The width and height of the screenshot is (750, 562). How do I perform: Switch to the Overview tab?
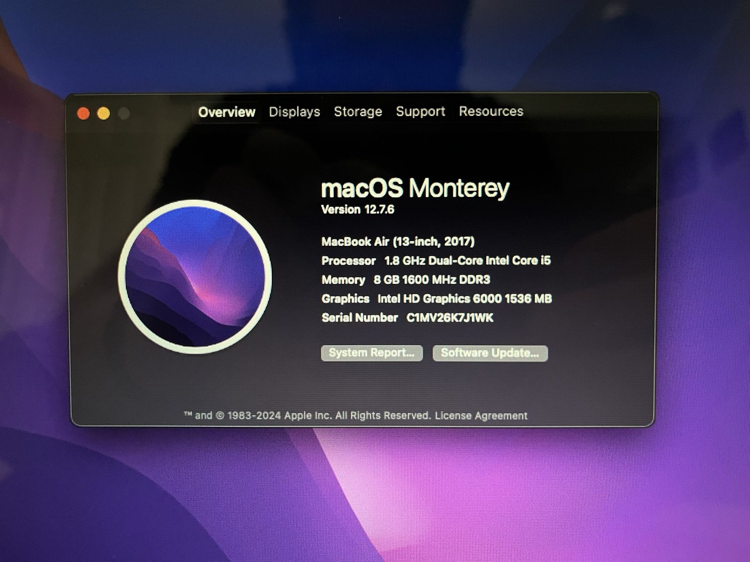[226, 112]
